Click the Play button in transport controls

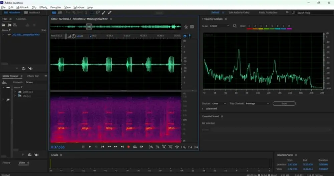(90, 147)
